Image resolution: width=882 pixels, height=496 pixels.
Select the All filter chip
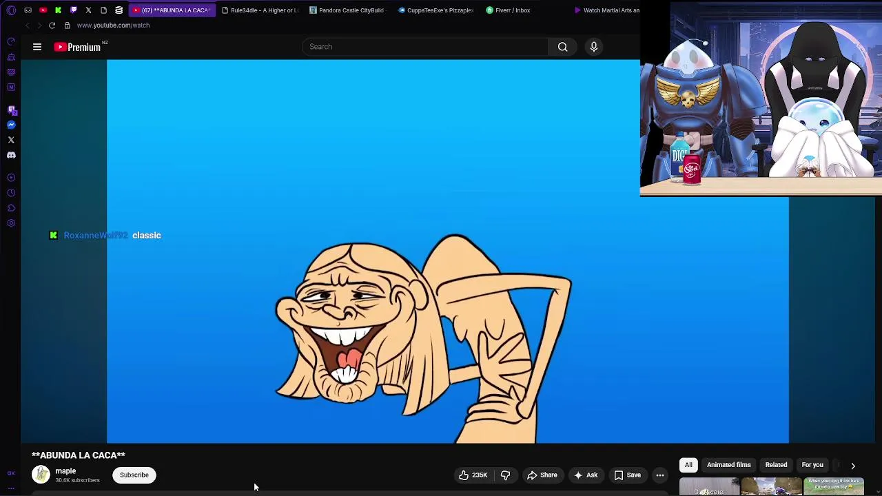pyautogui.click(x=688, y=465)
